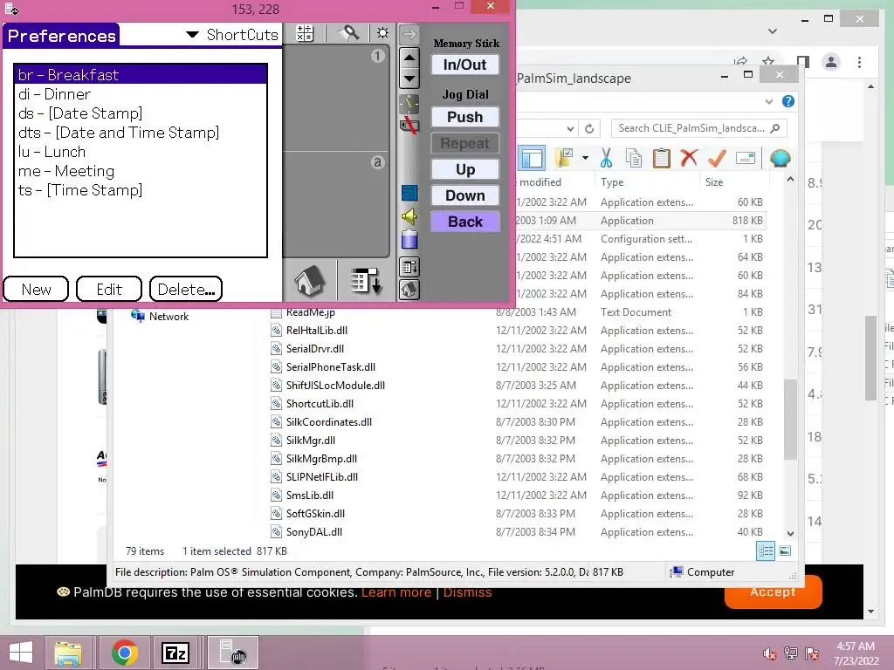Click small home icon in status strip
Screen dimensions: 894x670
pyautogui.click(x=409, y=290)
